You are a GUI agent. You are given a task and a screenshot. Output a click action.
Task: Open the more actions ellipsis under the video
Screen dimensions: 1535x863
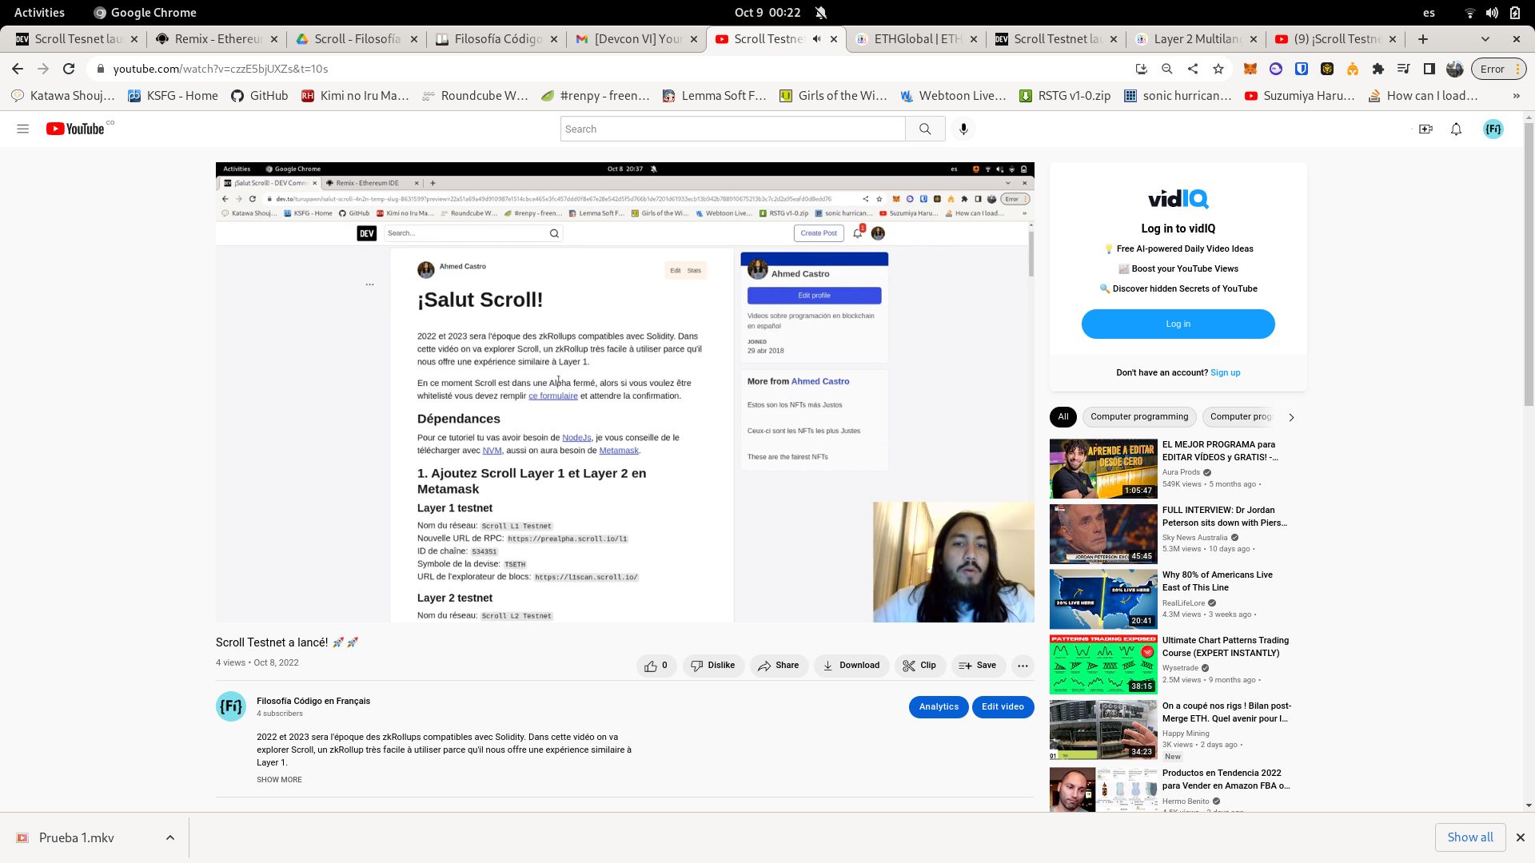(x=1023, y=665)
